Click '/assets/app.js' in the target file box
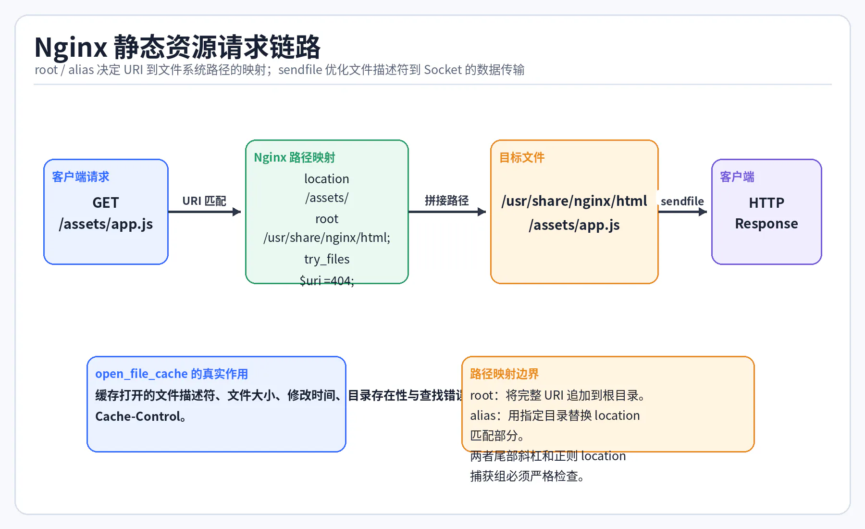Viewport: 865px width, 529px height. 574,225
